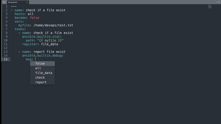
Task: Click line number 12 in the gutter
Action: click(x=6, y=48)
